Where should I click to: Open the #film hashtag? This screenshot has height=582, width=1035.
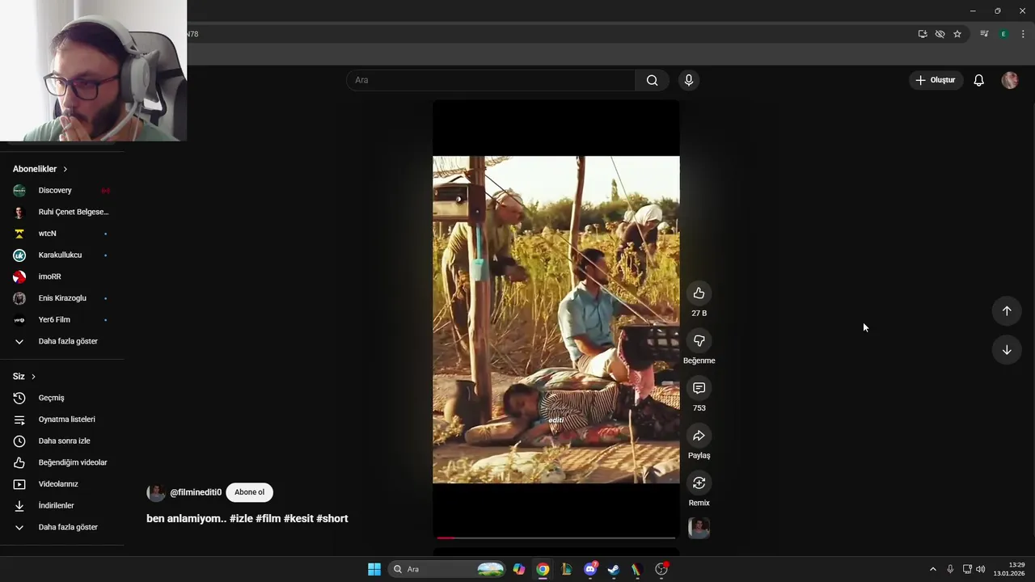click(x=268, y=519)
